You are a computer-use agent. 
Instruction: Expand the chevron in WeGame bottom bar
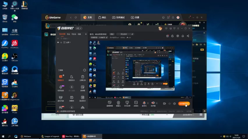[167, 115]
